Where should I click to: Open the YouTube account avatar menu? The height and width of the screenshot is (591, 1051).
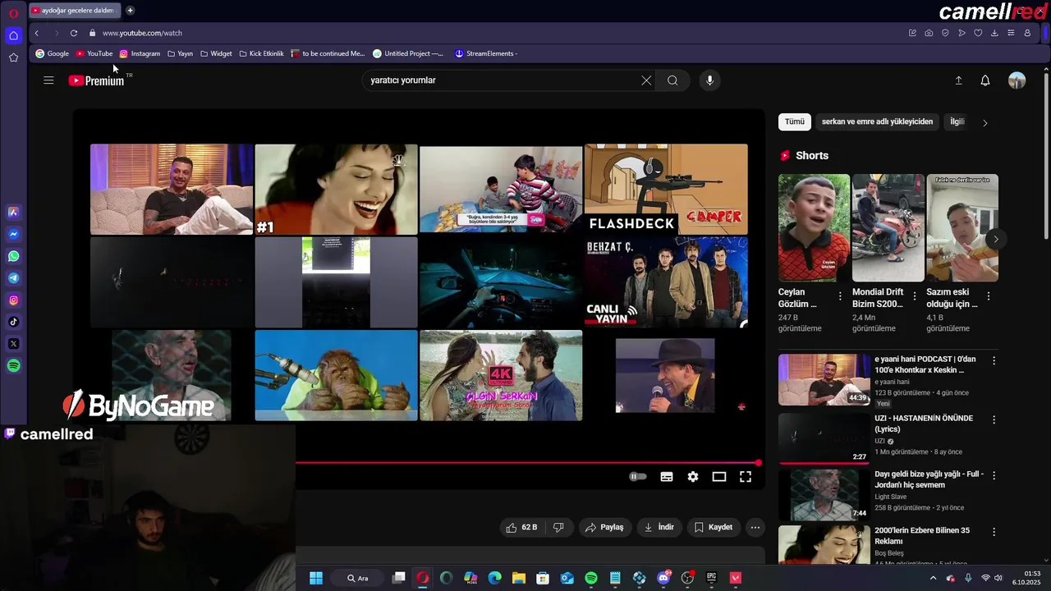[1017, 80]
